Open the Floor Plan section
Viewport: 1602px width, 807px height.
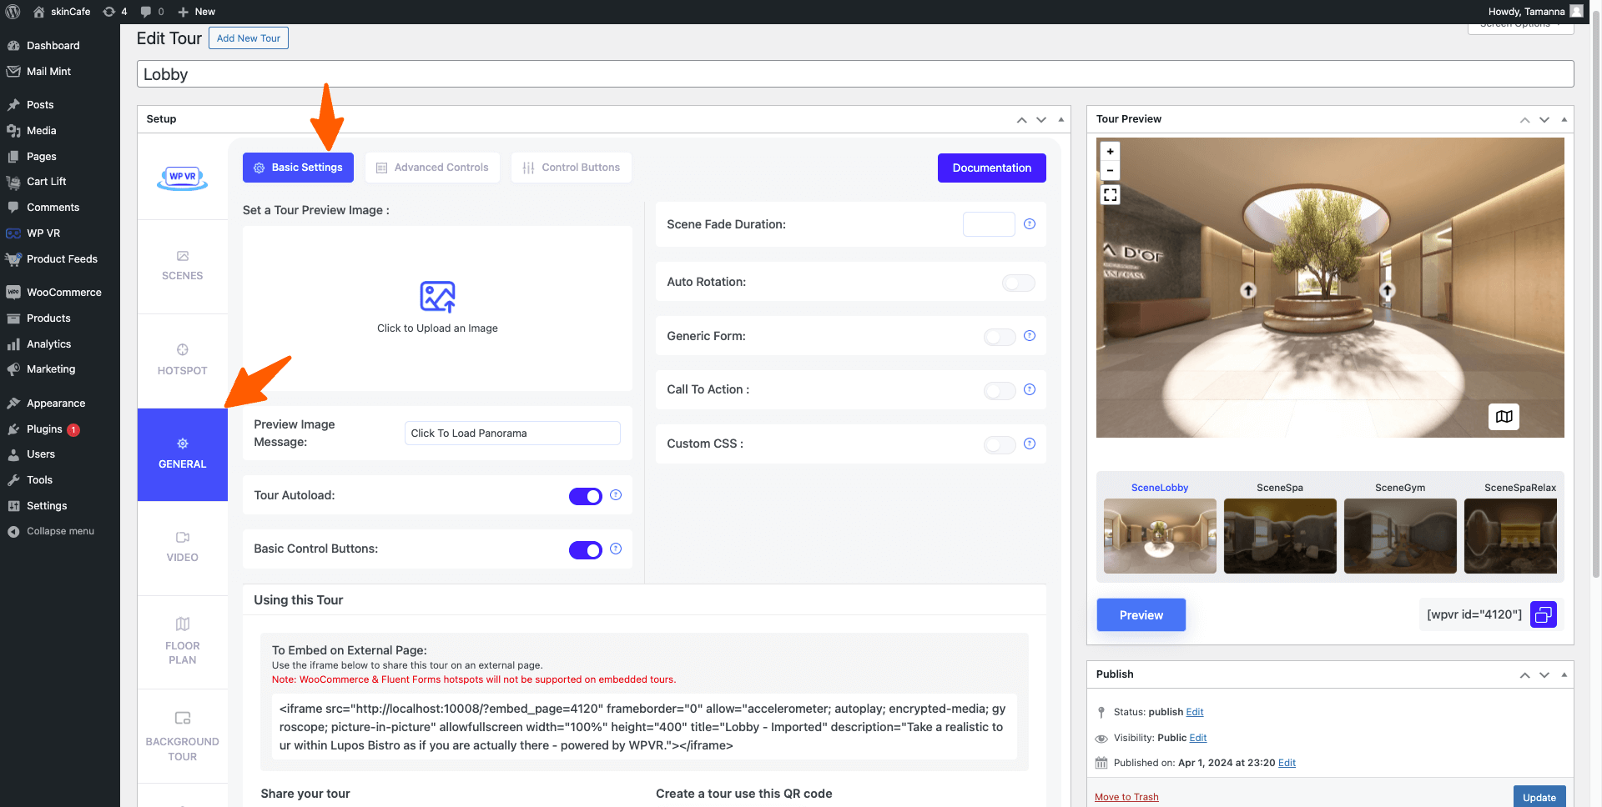[x=183, y=642]
